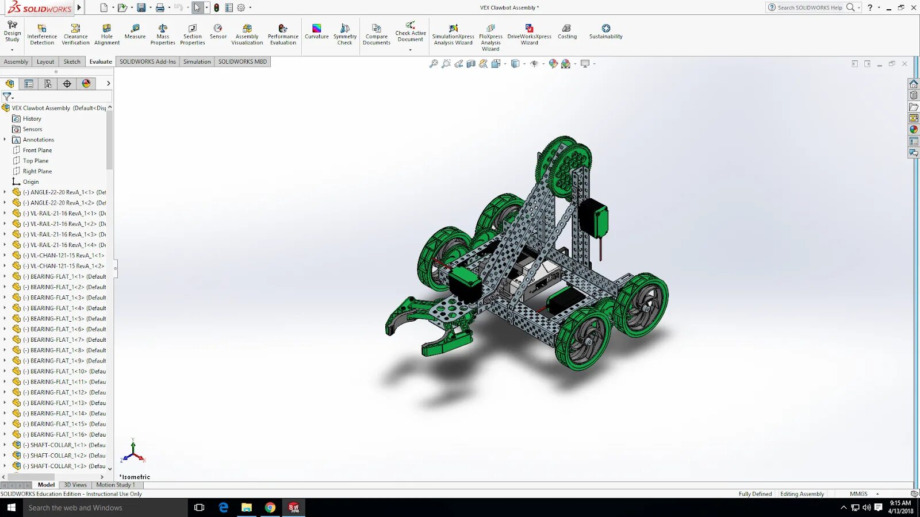This screenshot has width=920, height=517.
Task: Click the Search SOLIDWORKS Help field
Action: tap(810, 7)
